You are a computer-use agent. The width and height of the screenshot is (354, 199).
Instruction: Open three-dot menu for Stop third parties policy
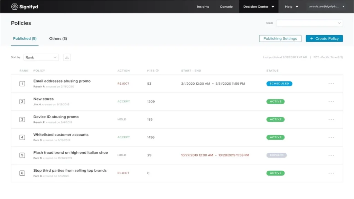coord(331,173)
